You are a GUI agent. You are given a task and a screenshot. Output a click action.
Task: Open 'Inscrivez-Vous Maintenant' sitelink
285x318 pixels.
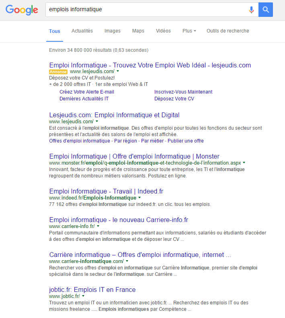(183, 92)
